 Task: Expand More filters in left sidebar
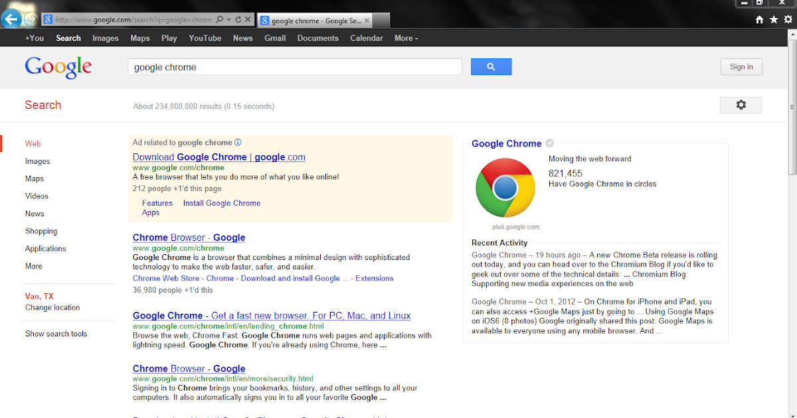[34, 266]
